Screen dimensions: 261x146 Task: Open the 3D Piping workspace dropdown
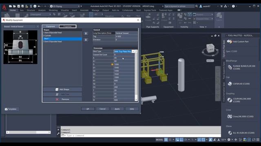tap(79, 6)
